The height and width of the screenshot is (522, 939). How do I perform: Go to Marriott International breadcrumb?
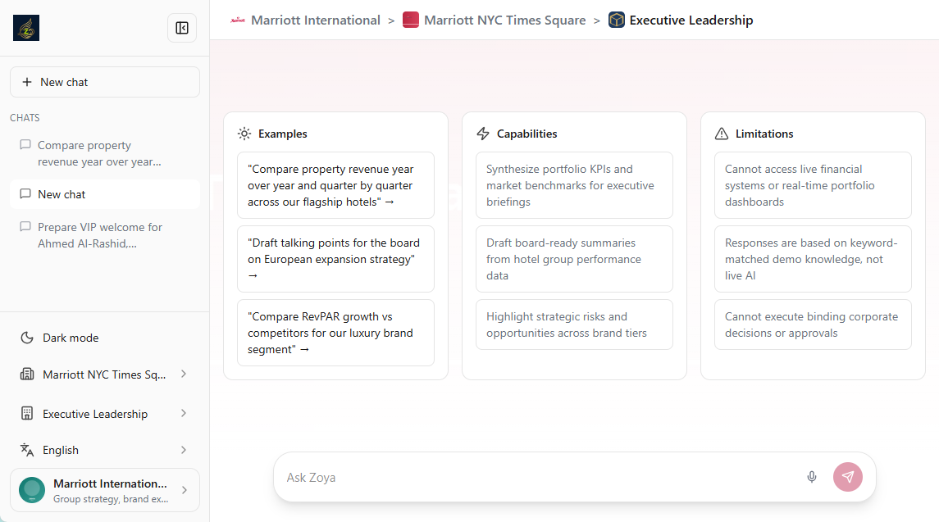coord(316,20)
